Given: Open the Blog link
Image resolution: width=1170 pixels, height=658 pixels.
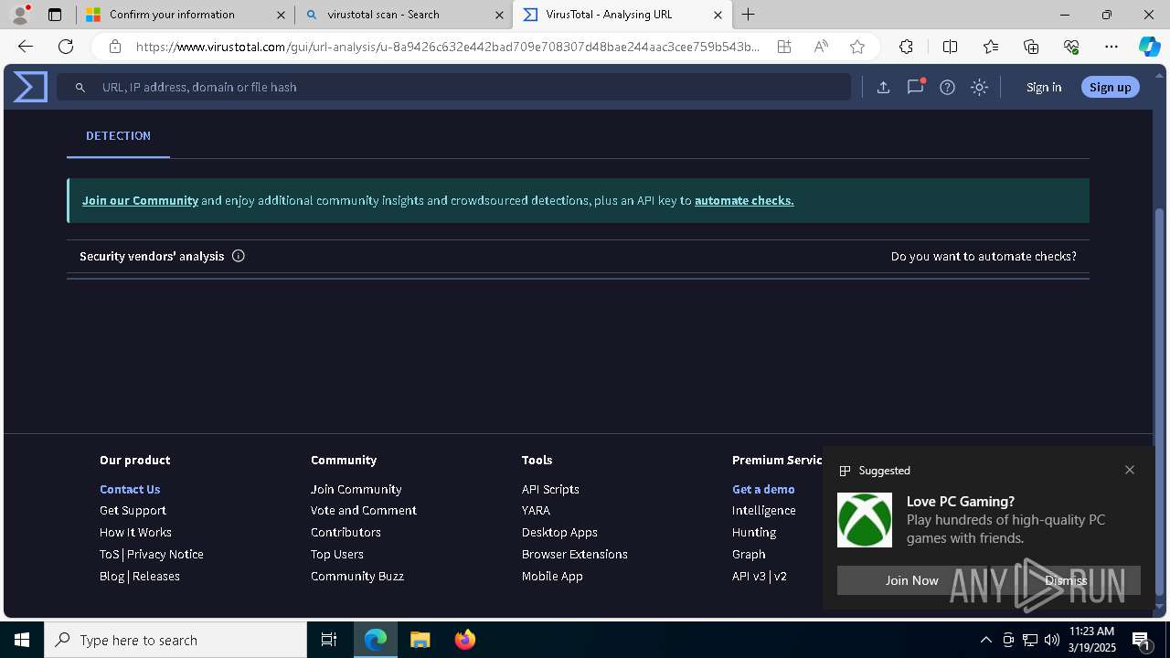Looking at the screenshot, I should click(112, 576).
